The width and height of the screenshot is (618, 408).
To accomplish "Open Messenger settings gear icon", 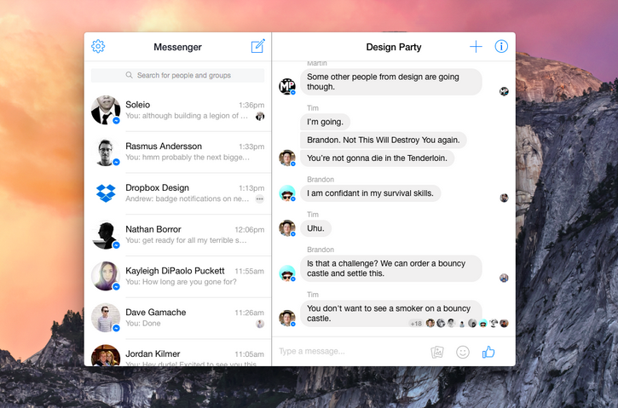I will (98, 46).
